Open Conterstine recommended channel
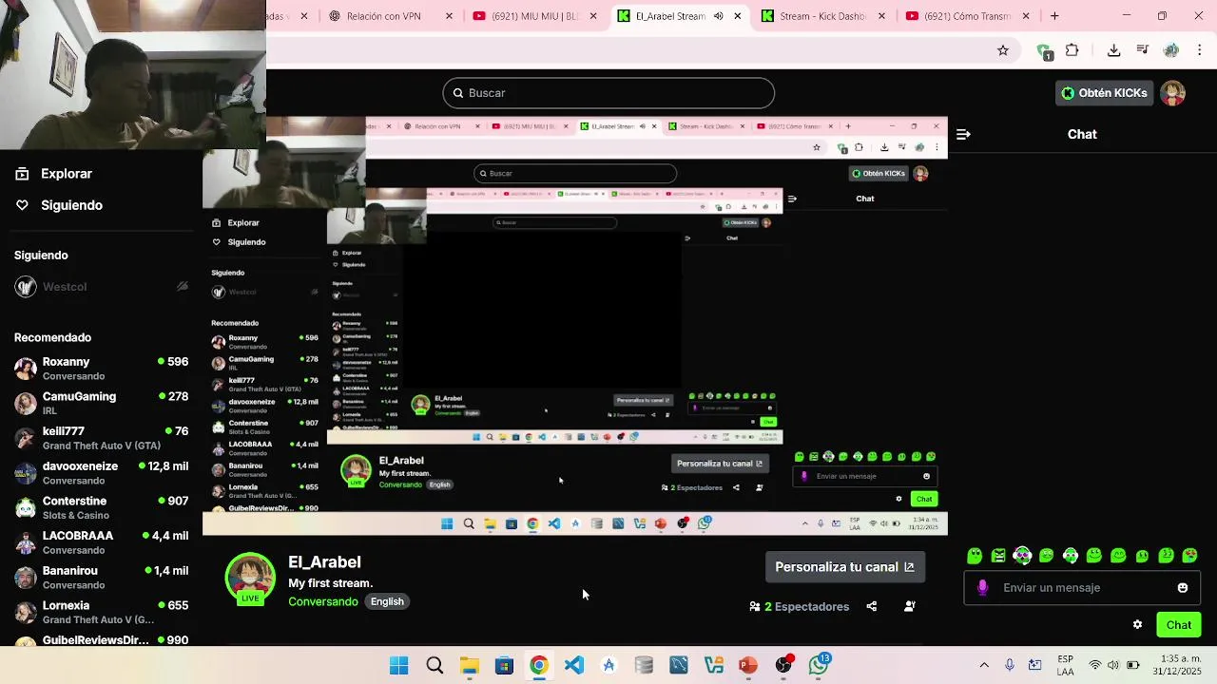The image size is (1217, 684). pyautogui.click(x=101, y=507)
